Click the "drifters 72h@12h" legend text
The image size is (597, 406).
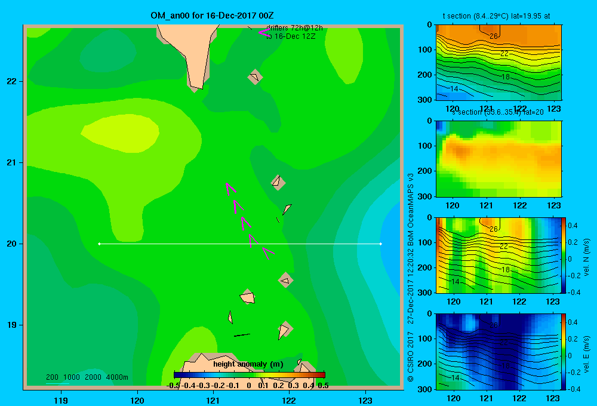[x=294, y=28]
